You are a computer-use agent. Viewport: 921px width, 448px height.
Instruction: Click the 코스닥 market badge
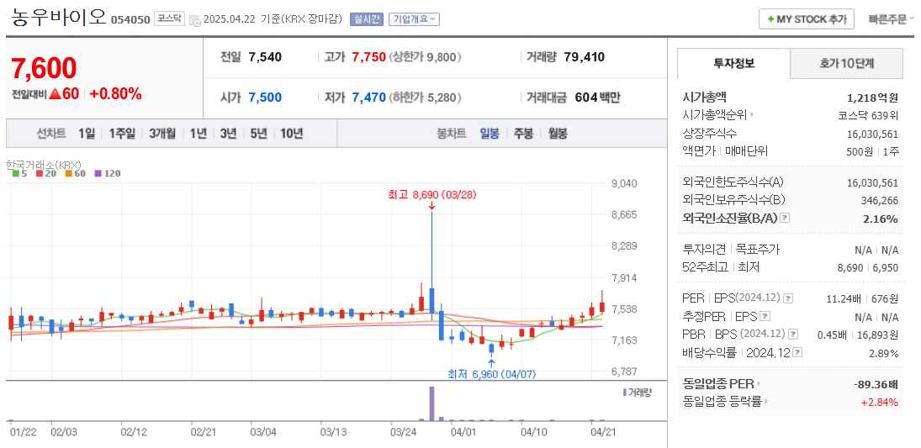point(171,18)
